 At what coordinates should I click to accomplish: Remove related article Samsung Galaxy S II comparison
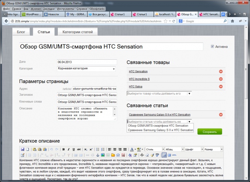[x=221, y=115]
